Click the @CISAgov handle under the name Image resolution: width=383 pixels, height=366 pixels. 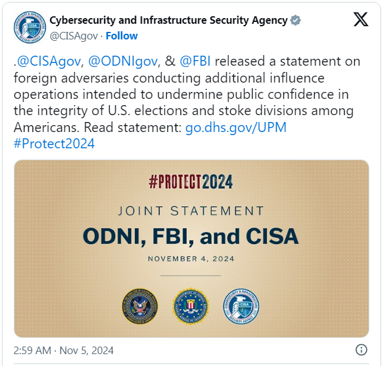[74, 36]
